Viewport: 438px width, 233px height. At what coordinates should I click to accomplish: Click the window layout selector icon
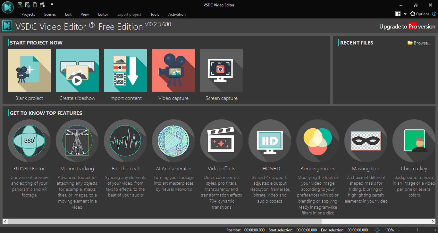(x=398, y=14)
